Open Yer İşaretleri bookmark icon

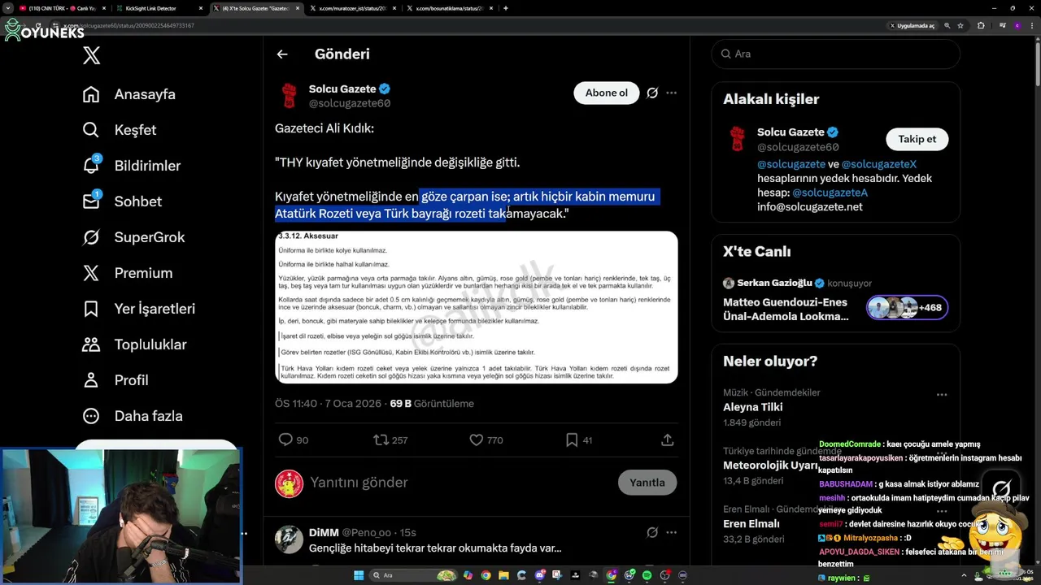91,309
